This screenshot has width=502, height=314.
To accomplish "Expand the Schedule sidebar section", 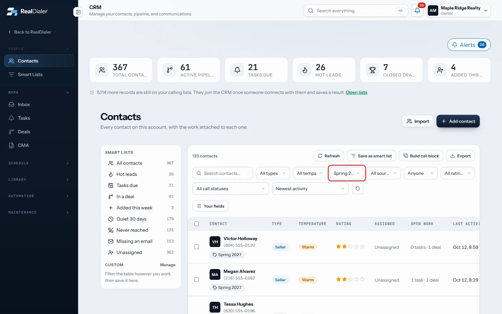I will (39, 163).
